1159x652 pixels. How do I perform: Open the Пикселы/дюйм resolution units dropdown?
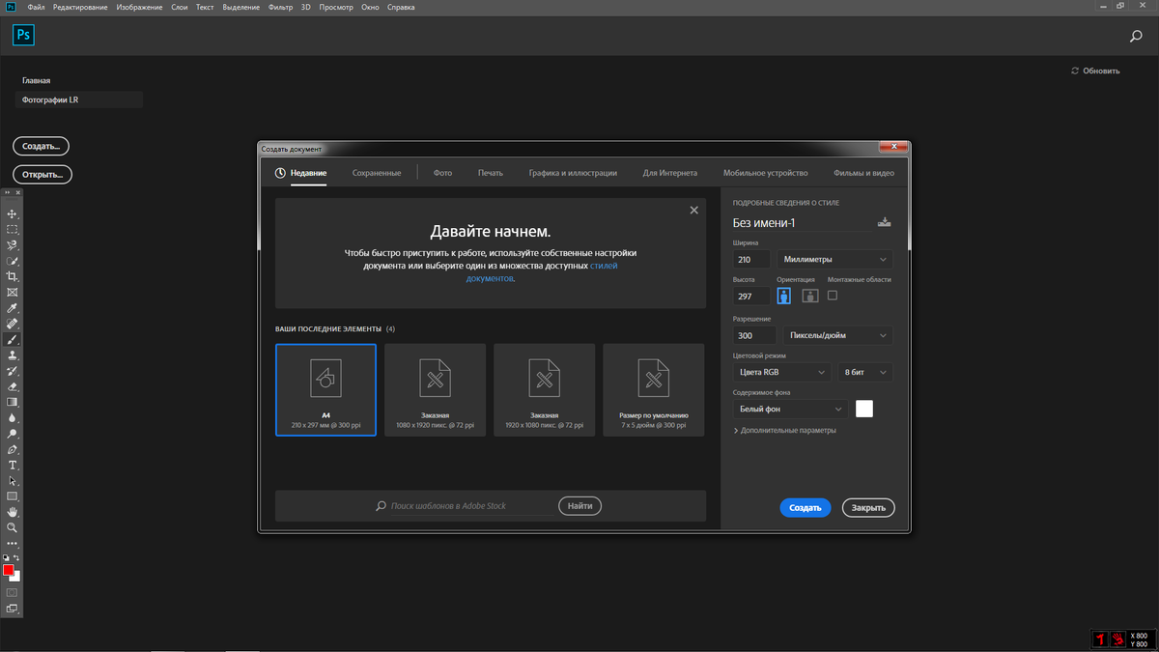[x=838, y=335]
